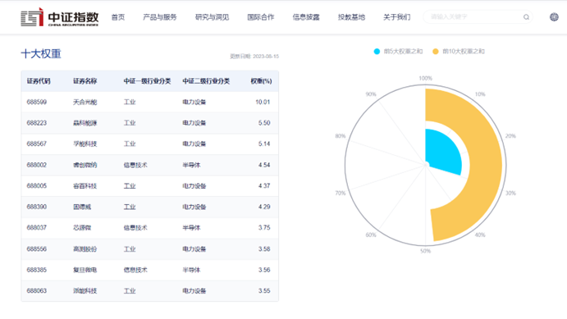Click 半导体 in the 688037 row
Viewport: 567px width, 319px height.
pyautogui.click(x=191, y=228)
